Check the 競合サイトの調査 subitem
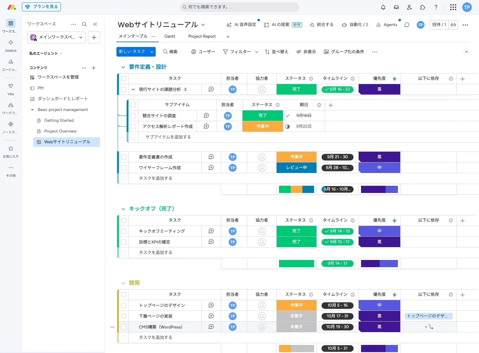 133,116
